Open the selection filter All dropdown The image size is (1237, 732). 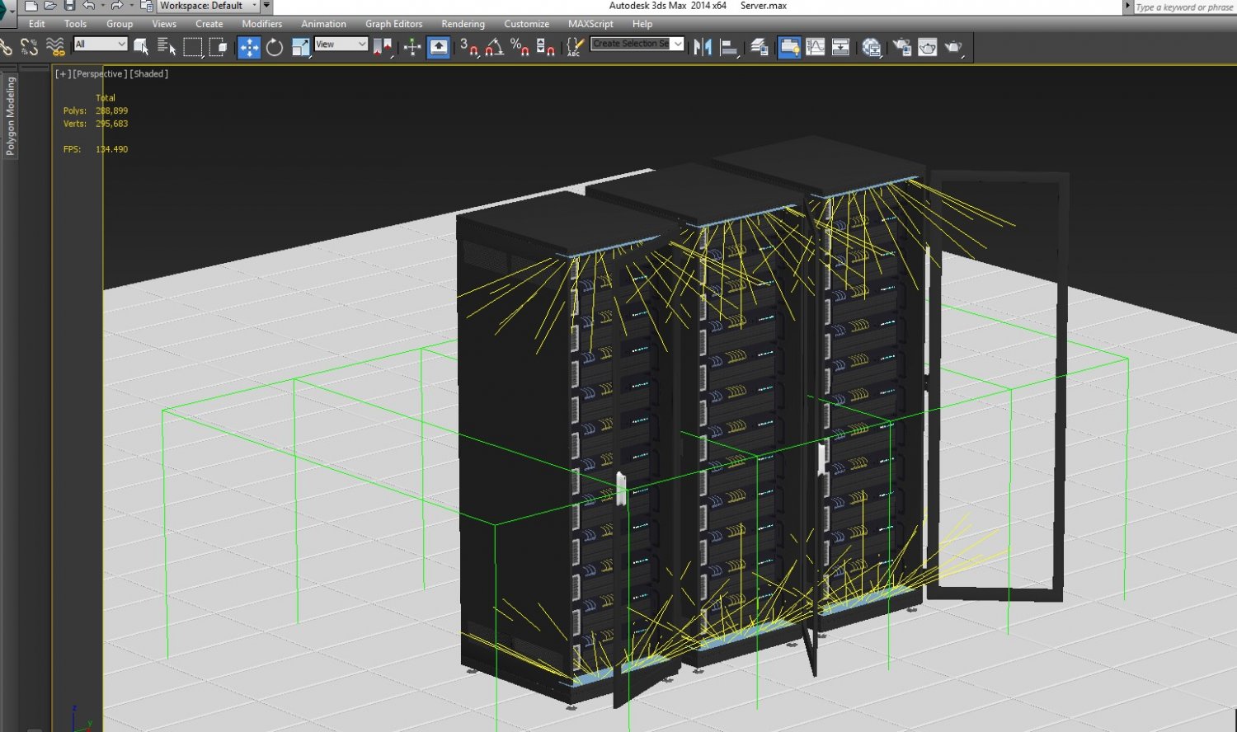click(101, 44)
